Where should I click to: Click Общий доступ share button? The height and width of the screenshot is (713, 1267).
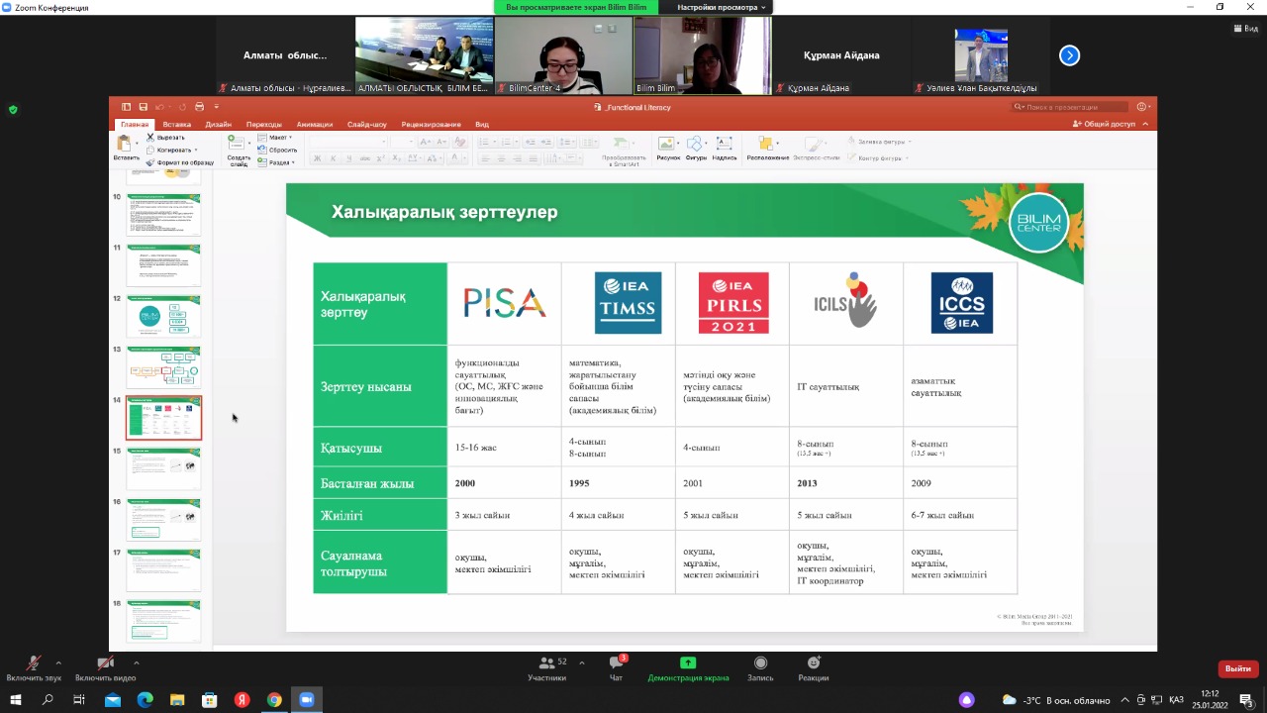(x=1104, y=125)
